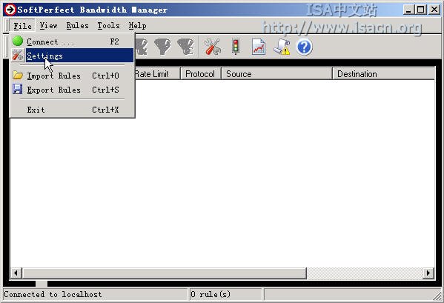Click the blue question mark help icon
444x303 pixels.
[x=305, y=47]
